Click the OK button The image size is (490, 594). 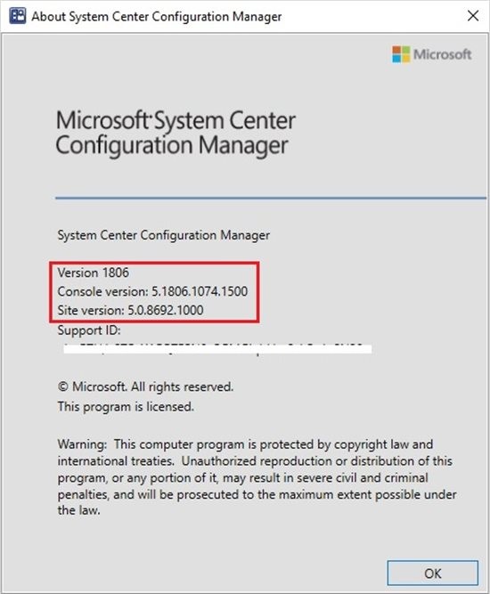pos(432,574)
